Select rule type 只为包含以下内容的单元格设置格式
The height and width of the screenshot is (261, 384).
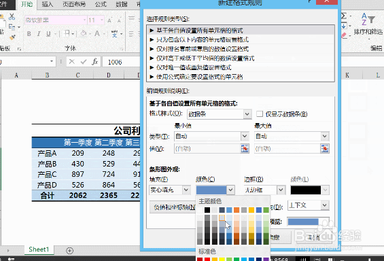tap(241, 39)
